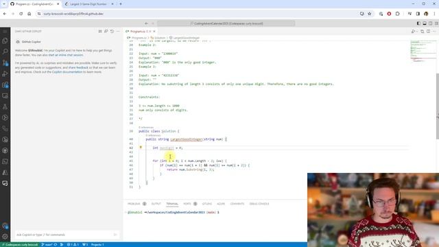Open the Explorer view in activity bar
Image resolution: width=439 pixels, height=247 pixels.
pos(5,41)
